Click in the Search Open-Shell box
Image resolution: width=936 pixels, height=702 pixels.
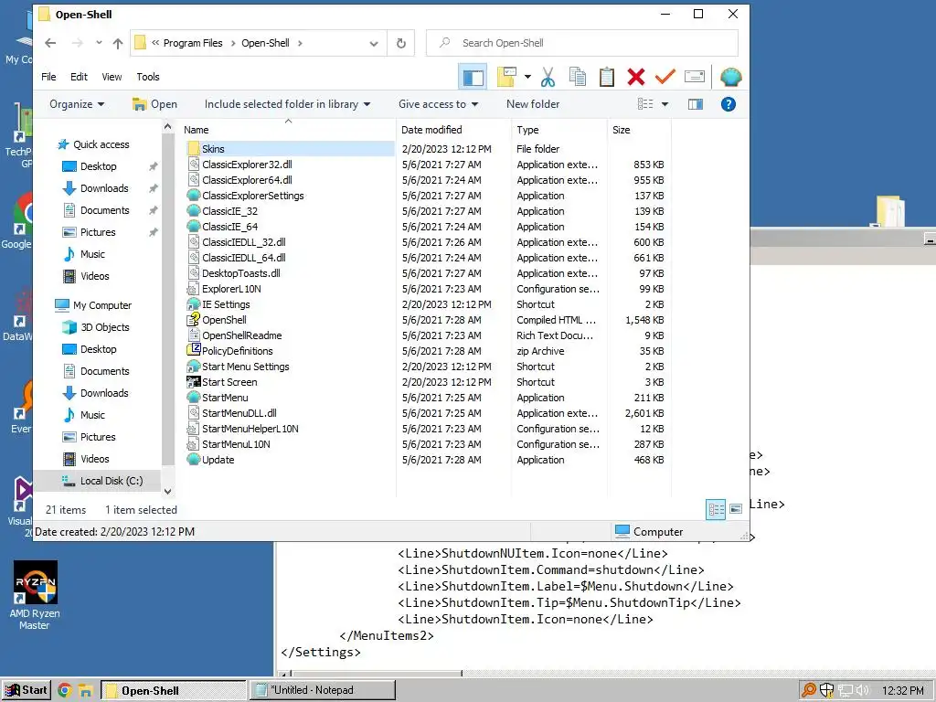[582, 43]
